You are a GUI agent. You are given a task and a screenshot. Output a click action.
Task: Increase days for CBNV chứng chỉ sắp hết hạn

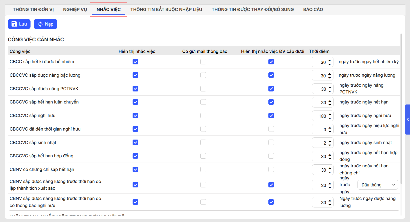coord(330,168)
